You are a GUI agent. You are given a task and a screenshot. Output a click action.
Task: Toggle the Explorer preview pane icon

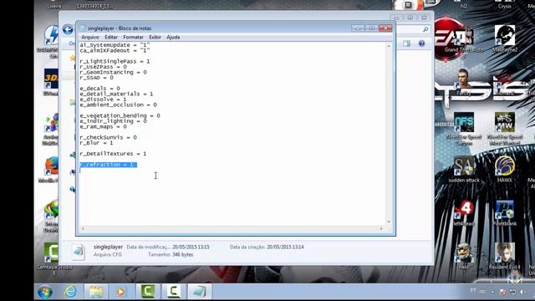pyautogui.click(x=407, y=43)
